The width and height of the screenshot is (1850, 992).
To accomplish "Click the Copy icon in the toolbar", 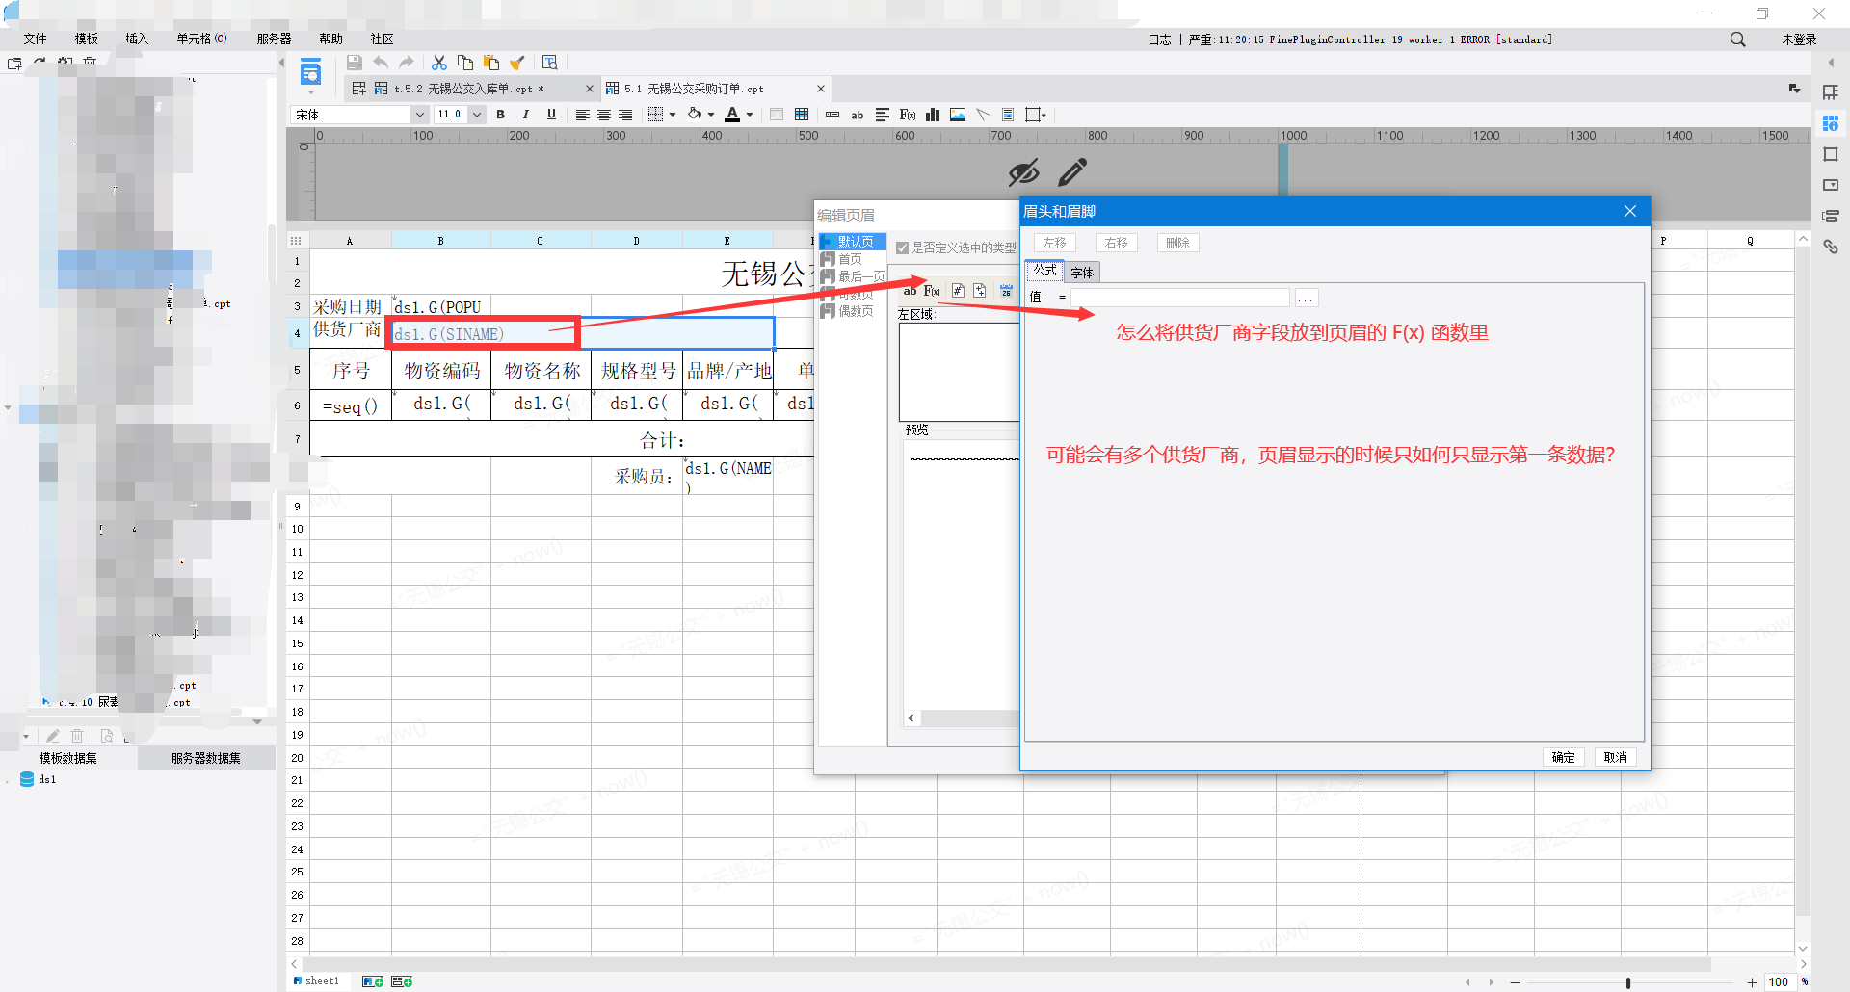I will point(465,63).
